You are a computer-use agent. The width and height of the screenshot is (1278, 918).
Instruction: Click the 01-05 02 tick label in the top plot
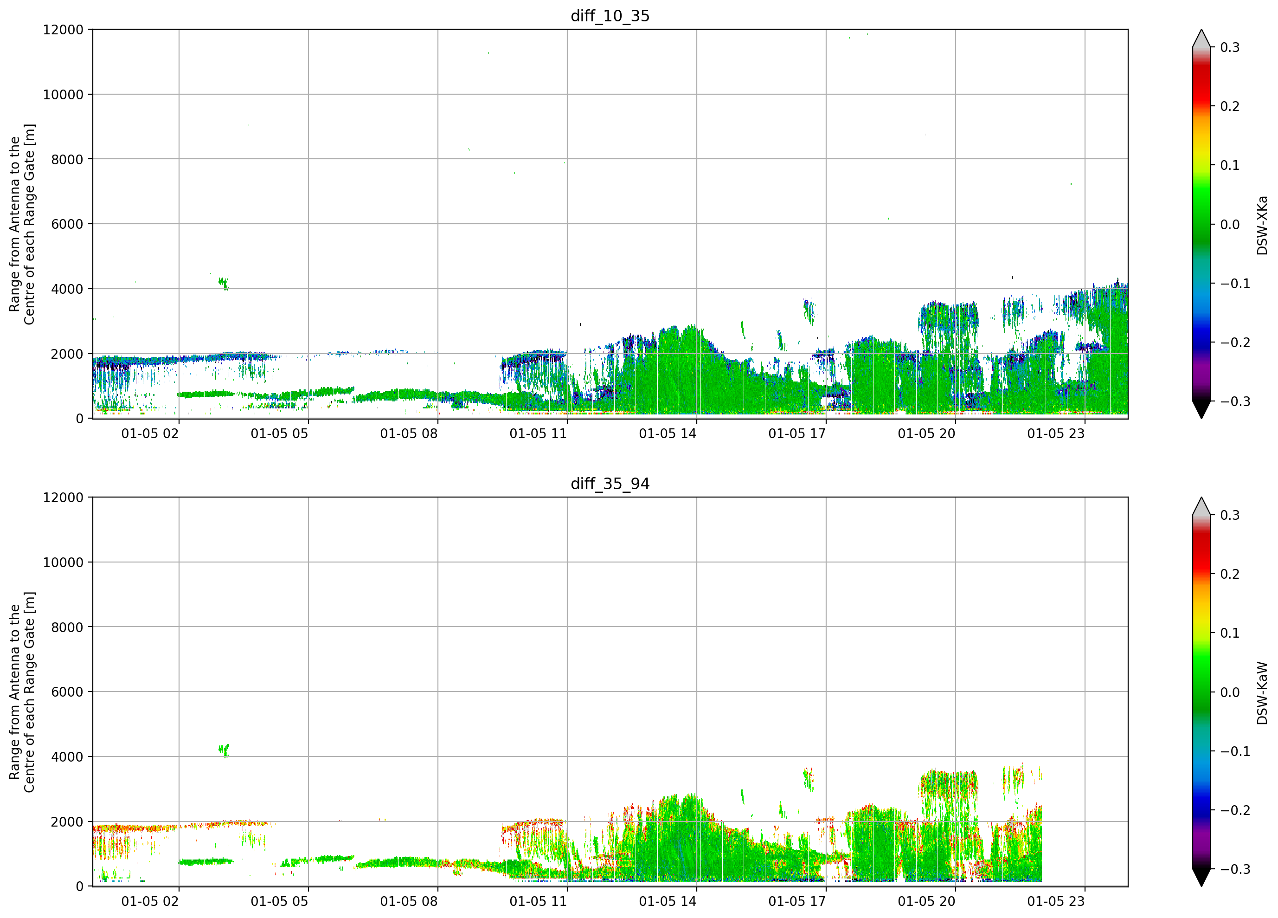click(150, 433)
